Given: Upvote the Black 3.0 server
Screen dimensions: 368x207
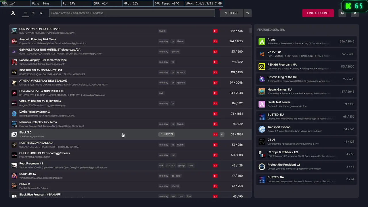Looking at the screenshot, I should click(x=166, y=134).
